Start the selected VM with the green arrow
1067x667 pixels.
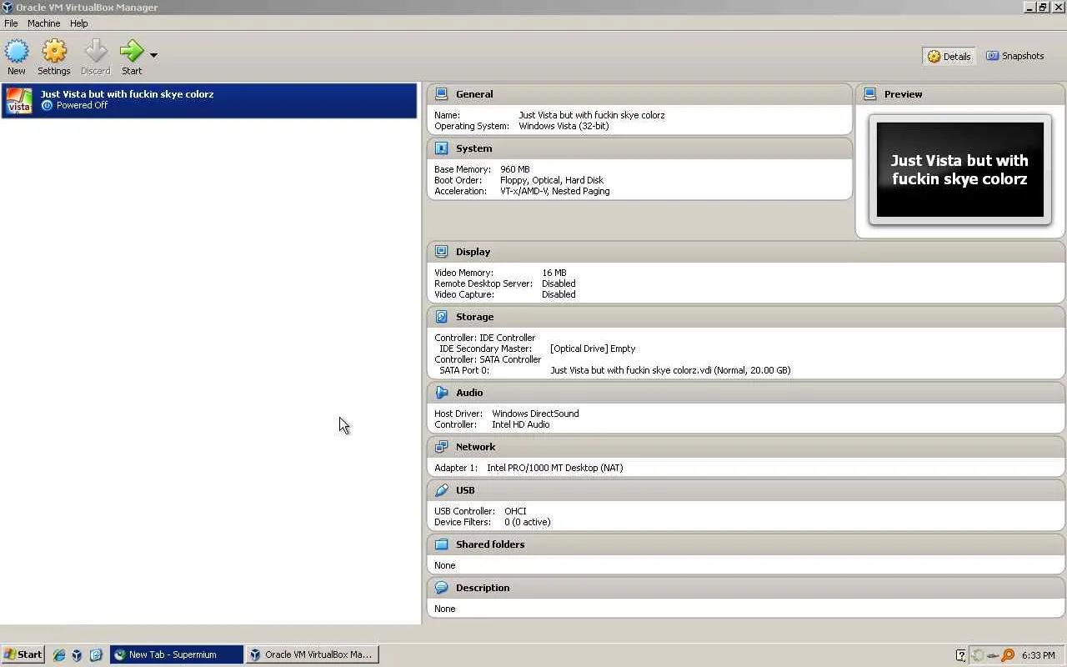[132, 52]
